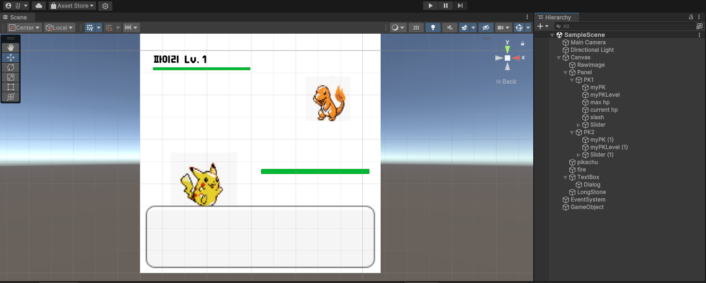The image size is (706, 283).
Task: Select the Move tool
Action: pyautogui.click(x=11, y=58)
